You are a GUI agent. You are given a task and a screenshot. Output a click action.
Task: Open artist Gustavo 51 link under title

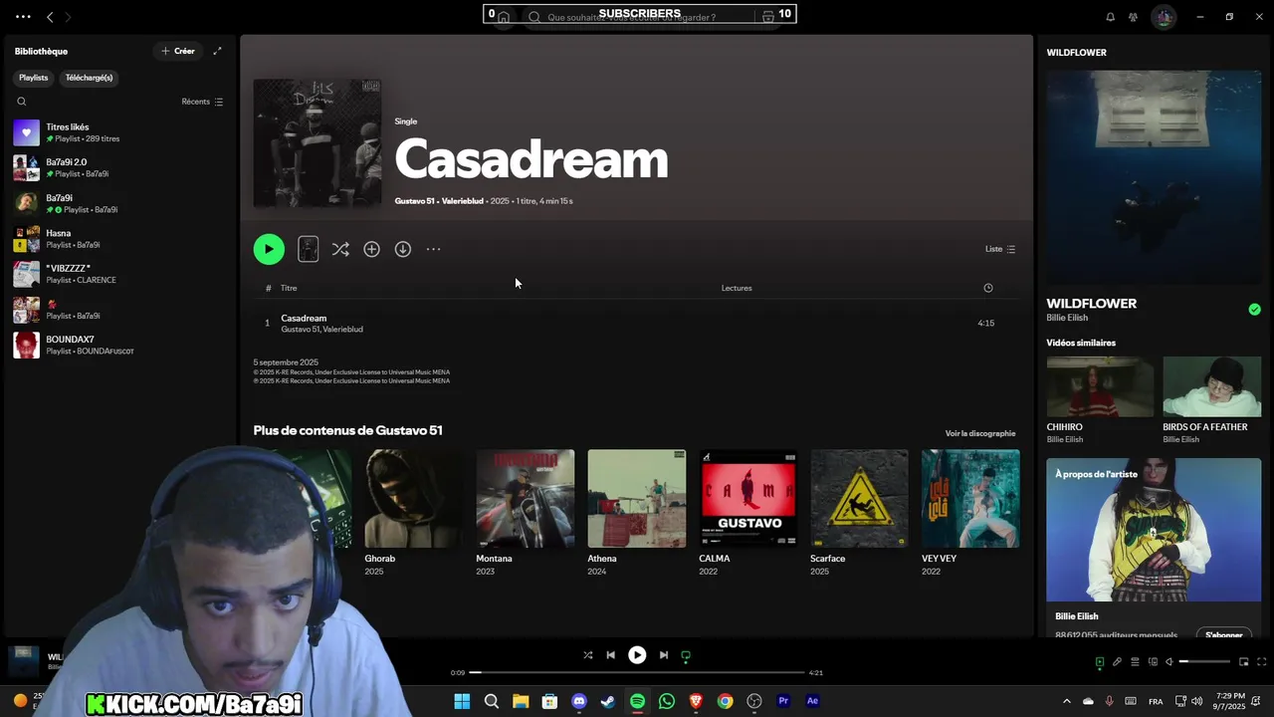414,201
